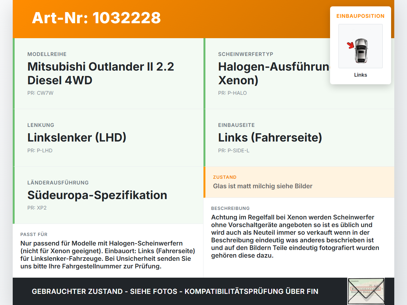Viewport: 407px width, 305px height.
Task: Click the BESCHREIBUNG heading
Action: (x=231, y=208)
